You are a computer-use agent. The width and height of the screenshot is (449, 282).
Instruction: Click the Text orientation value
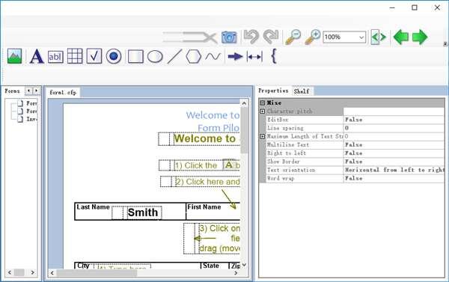pyautogui.click(x=394, y=170)
